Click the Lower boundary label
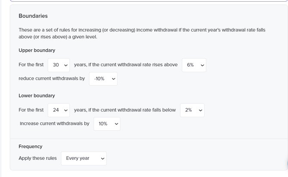This screenshot has width=288, height=177. [37, 95]
